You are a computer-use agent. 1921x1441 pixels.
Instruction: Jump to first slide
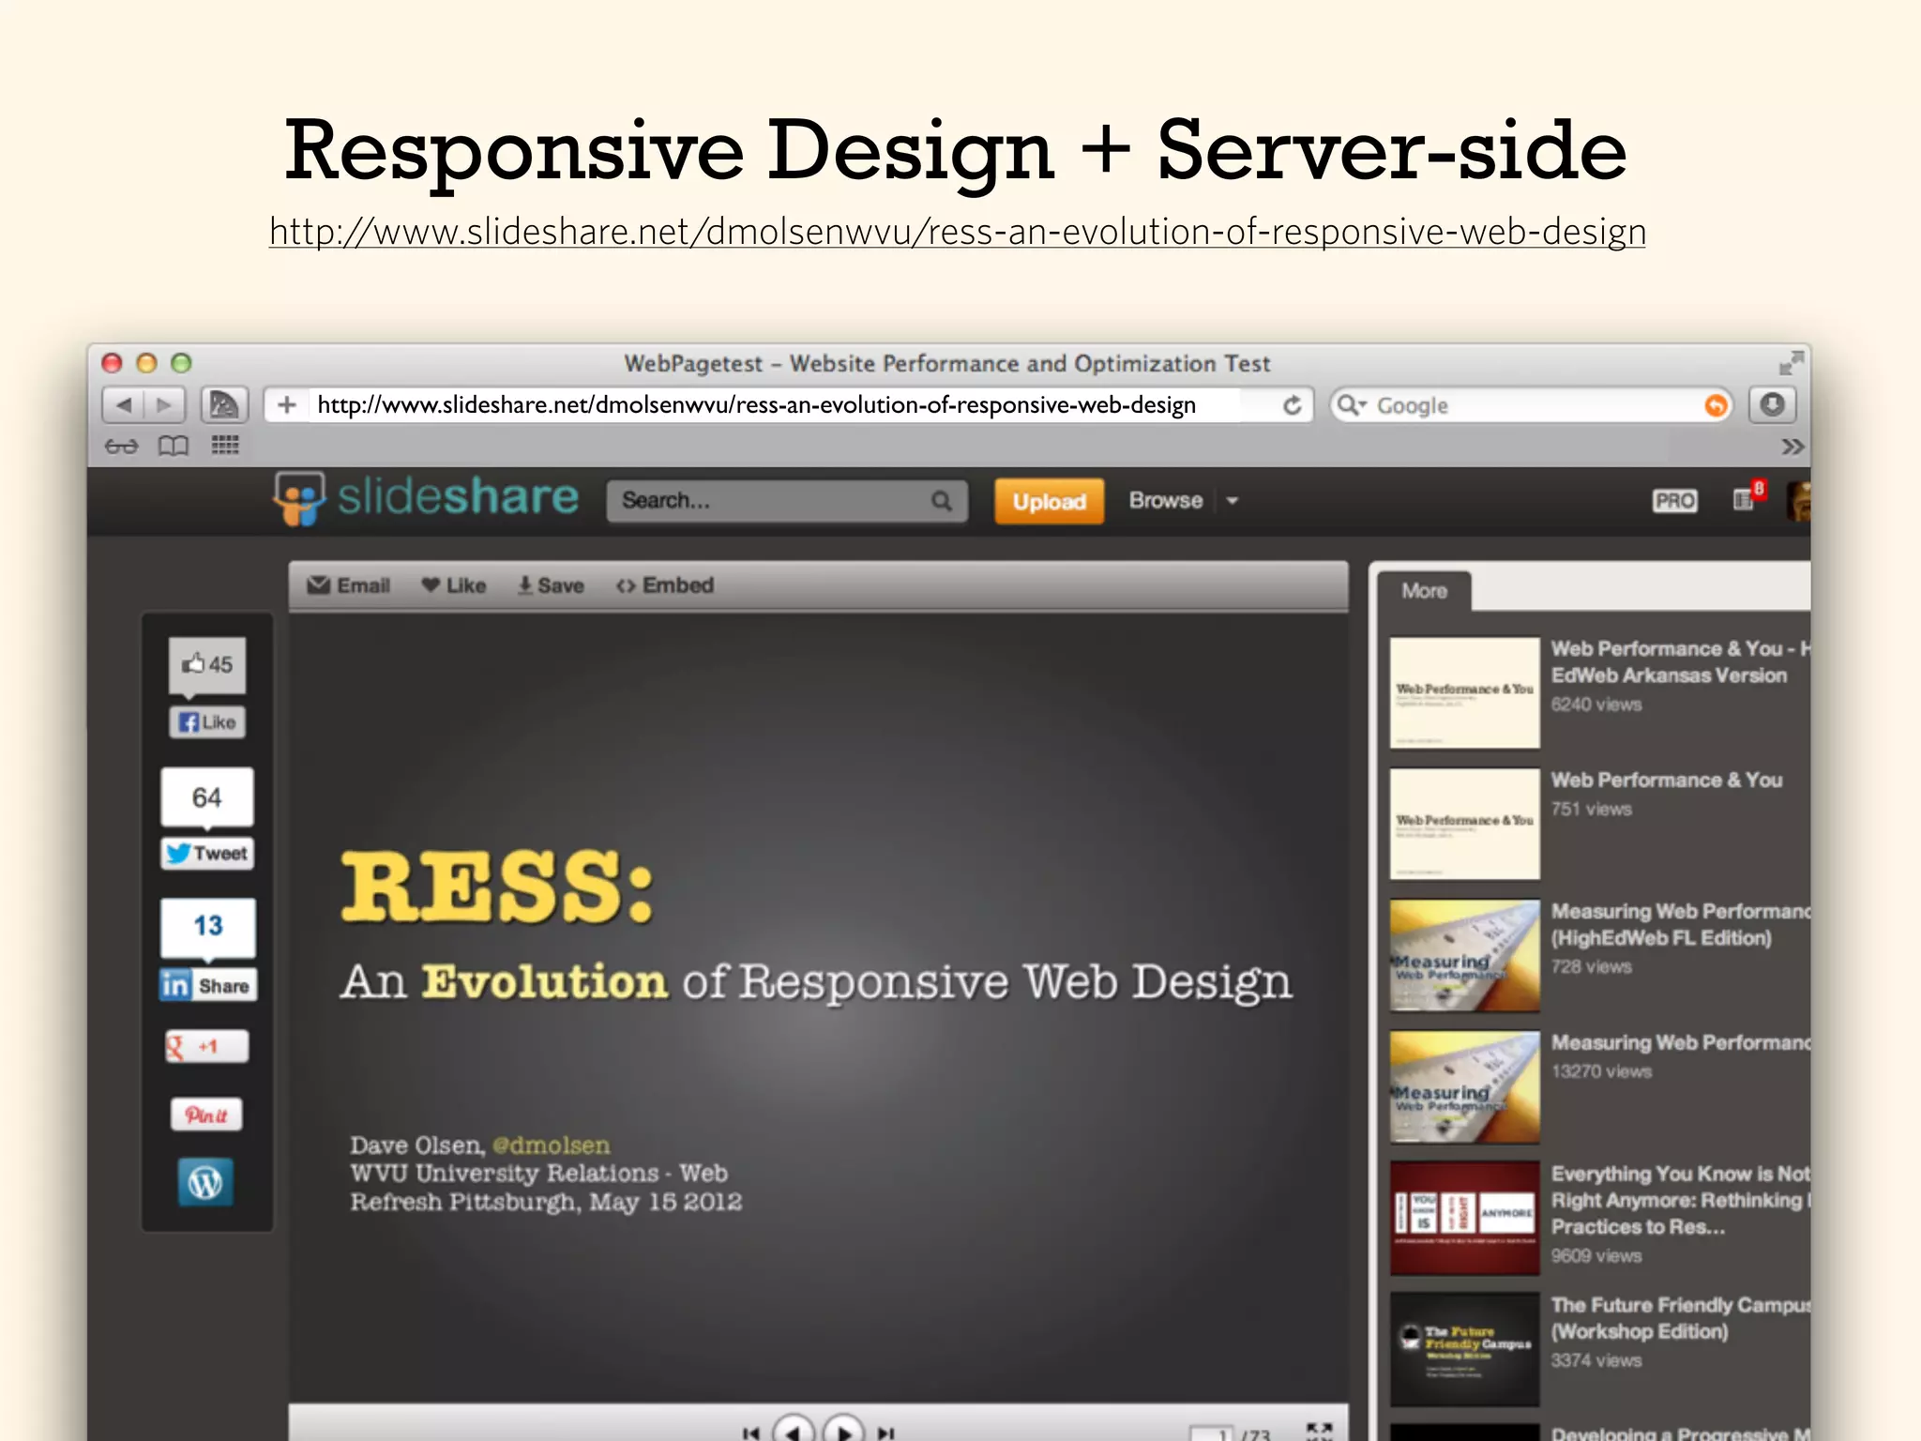[x=750, y=1433]
